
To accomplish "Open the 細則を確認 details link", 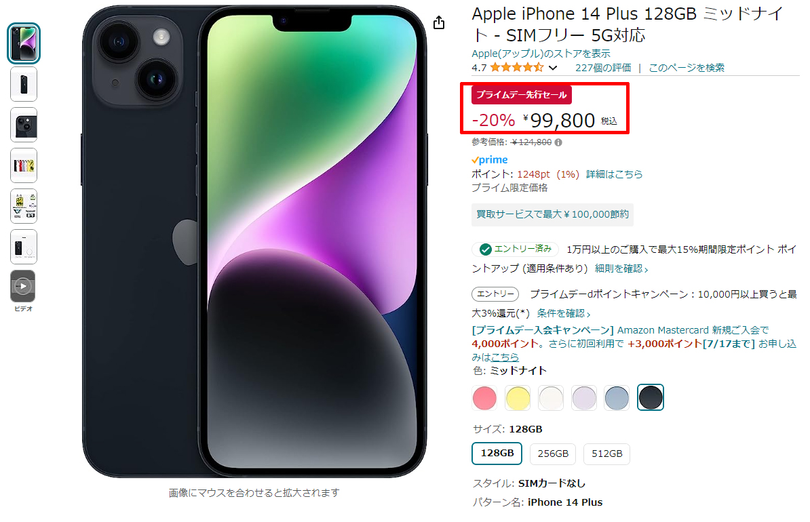I will [x=621, y=268].
